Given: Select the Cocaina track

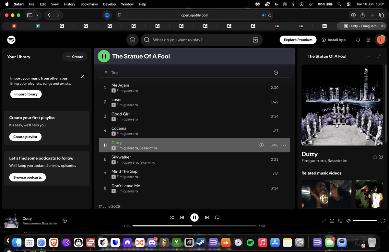Looking at the screenshot, I should [194, 131].
